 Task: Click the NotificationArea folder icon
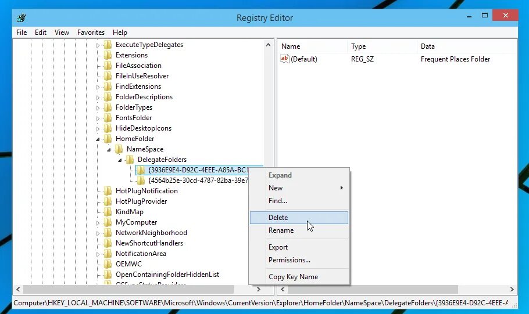point(108,254)
